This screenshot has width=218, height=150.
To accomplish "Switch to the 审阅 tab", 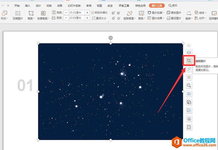I will tap(89, 6).
